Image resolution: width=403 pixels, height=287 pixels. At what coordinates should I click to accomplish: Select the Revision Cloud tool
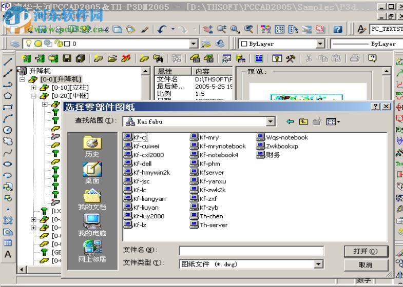(x=8, y=141)
